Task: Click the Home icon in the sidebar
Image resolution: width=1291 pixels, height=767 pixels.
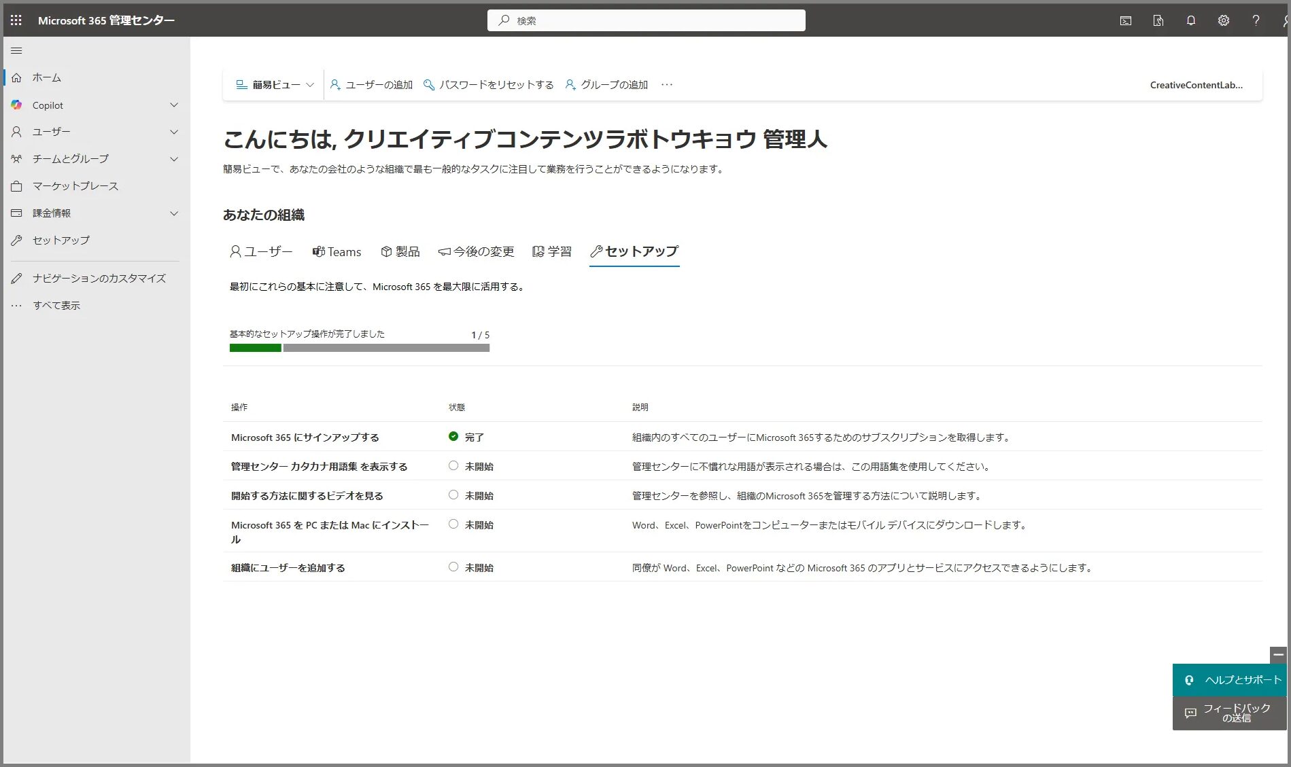Action: (17, 77)
